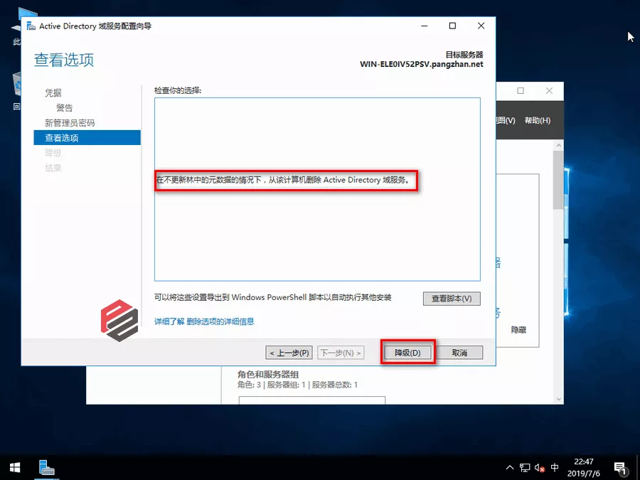The image size is (640, 480).
Task: Select 查看选项 step in sidebar
Action: click(x=62, y=138)
